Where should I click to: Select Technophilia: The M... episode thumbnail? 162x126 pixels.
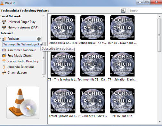click(93, 28)
